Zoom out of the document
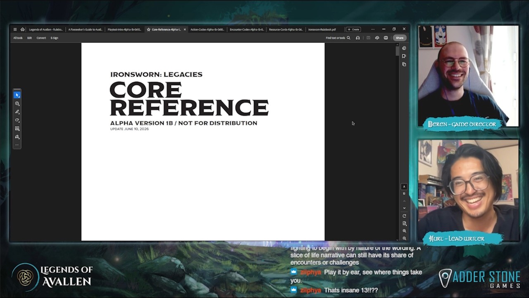Viewport: 529px width, 298px height. pyautogui.click(x=404, y=238)
